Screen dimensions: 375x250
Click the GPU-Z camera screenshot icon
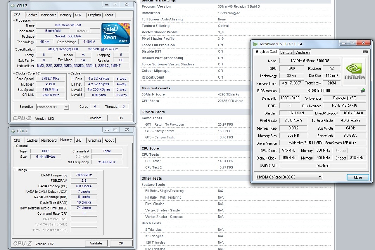[365, 52]
